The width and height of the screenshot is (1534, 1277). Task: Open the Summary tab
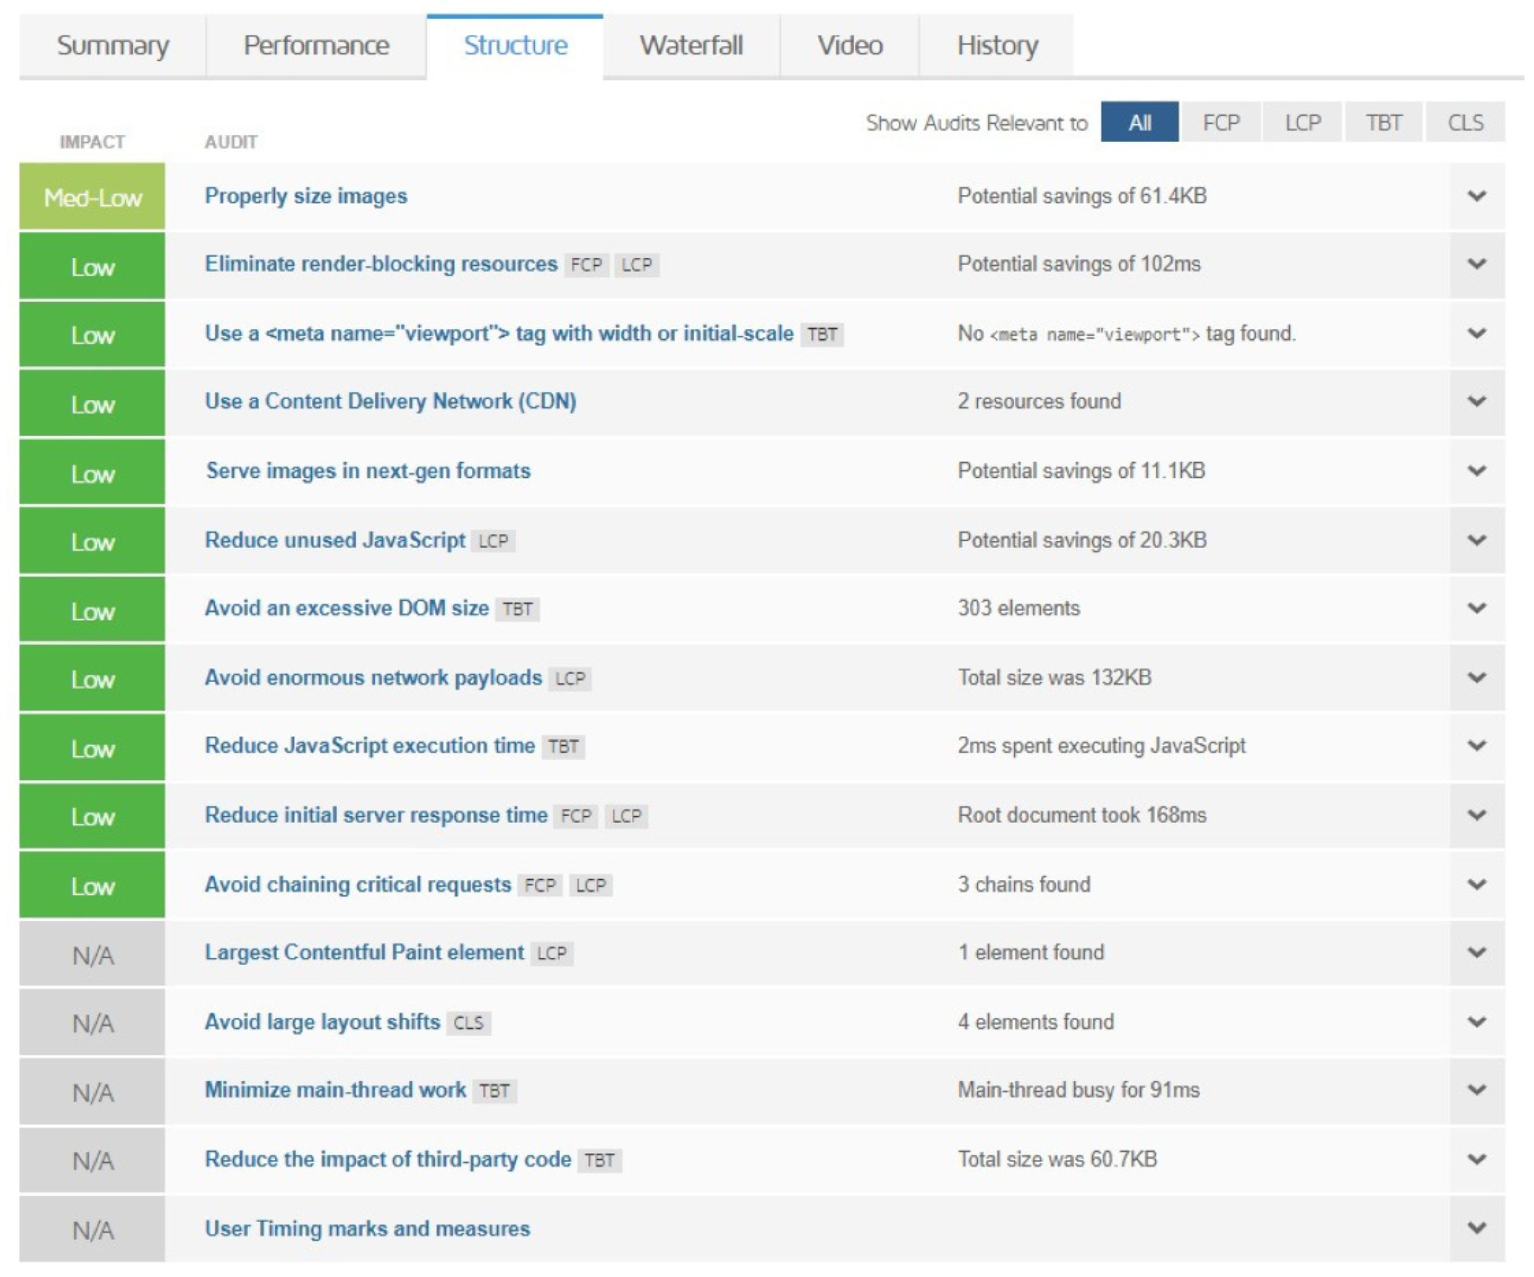[112, 45]
